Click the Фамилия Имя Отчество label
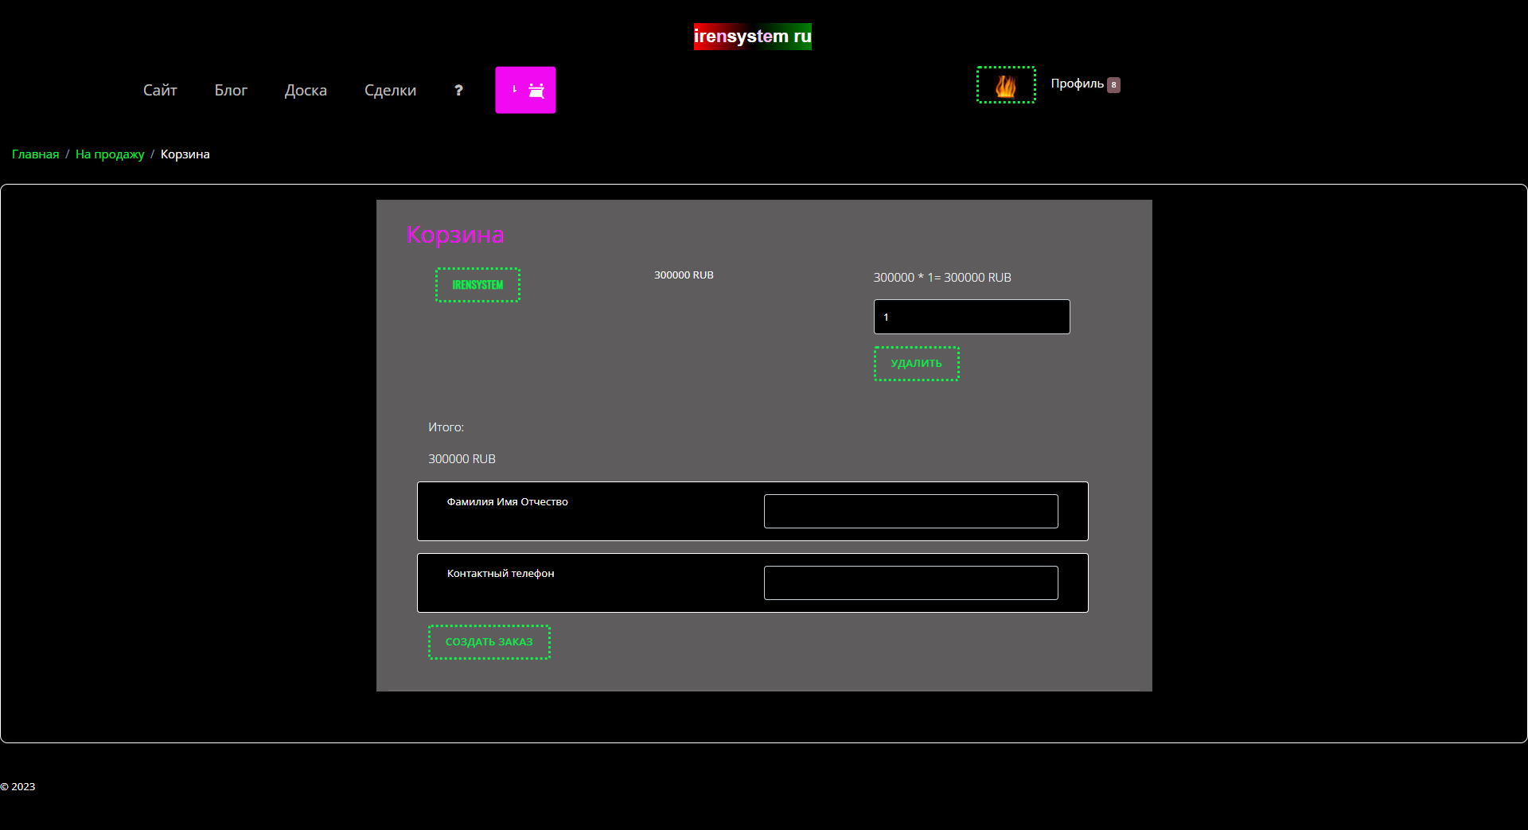The image size is (1528, 830). 507,502
